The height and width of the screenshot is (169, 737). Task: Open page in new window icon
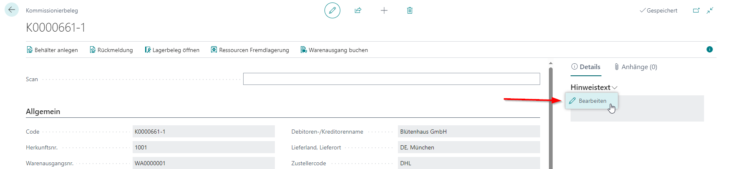(x=696, y=10)
